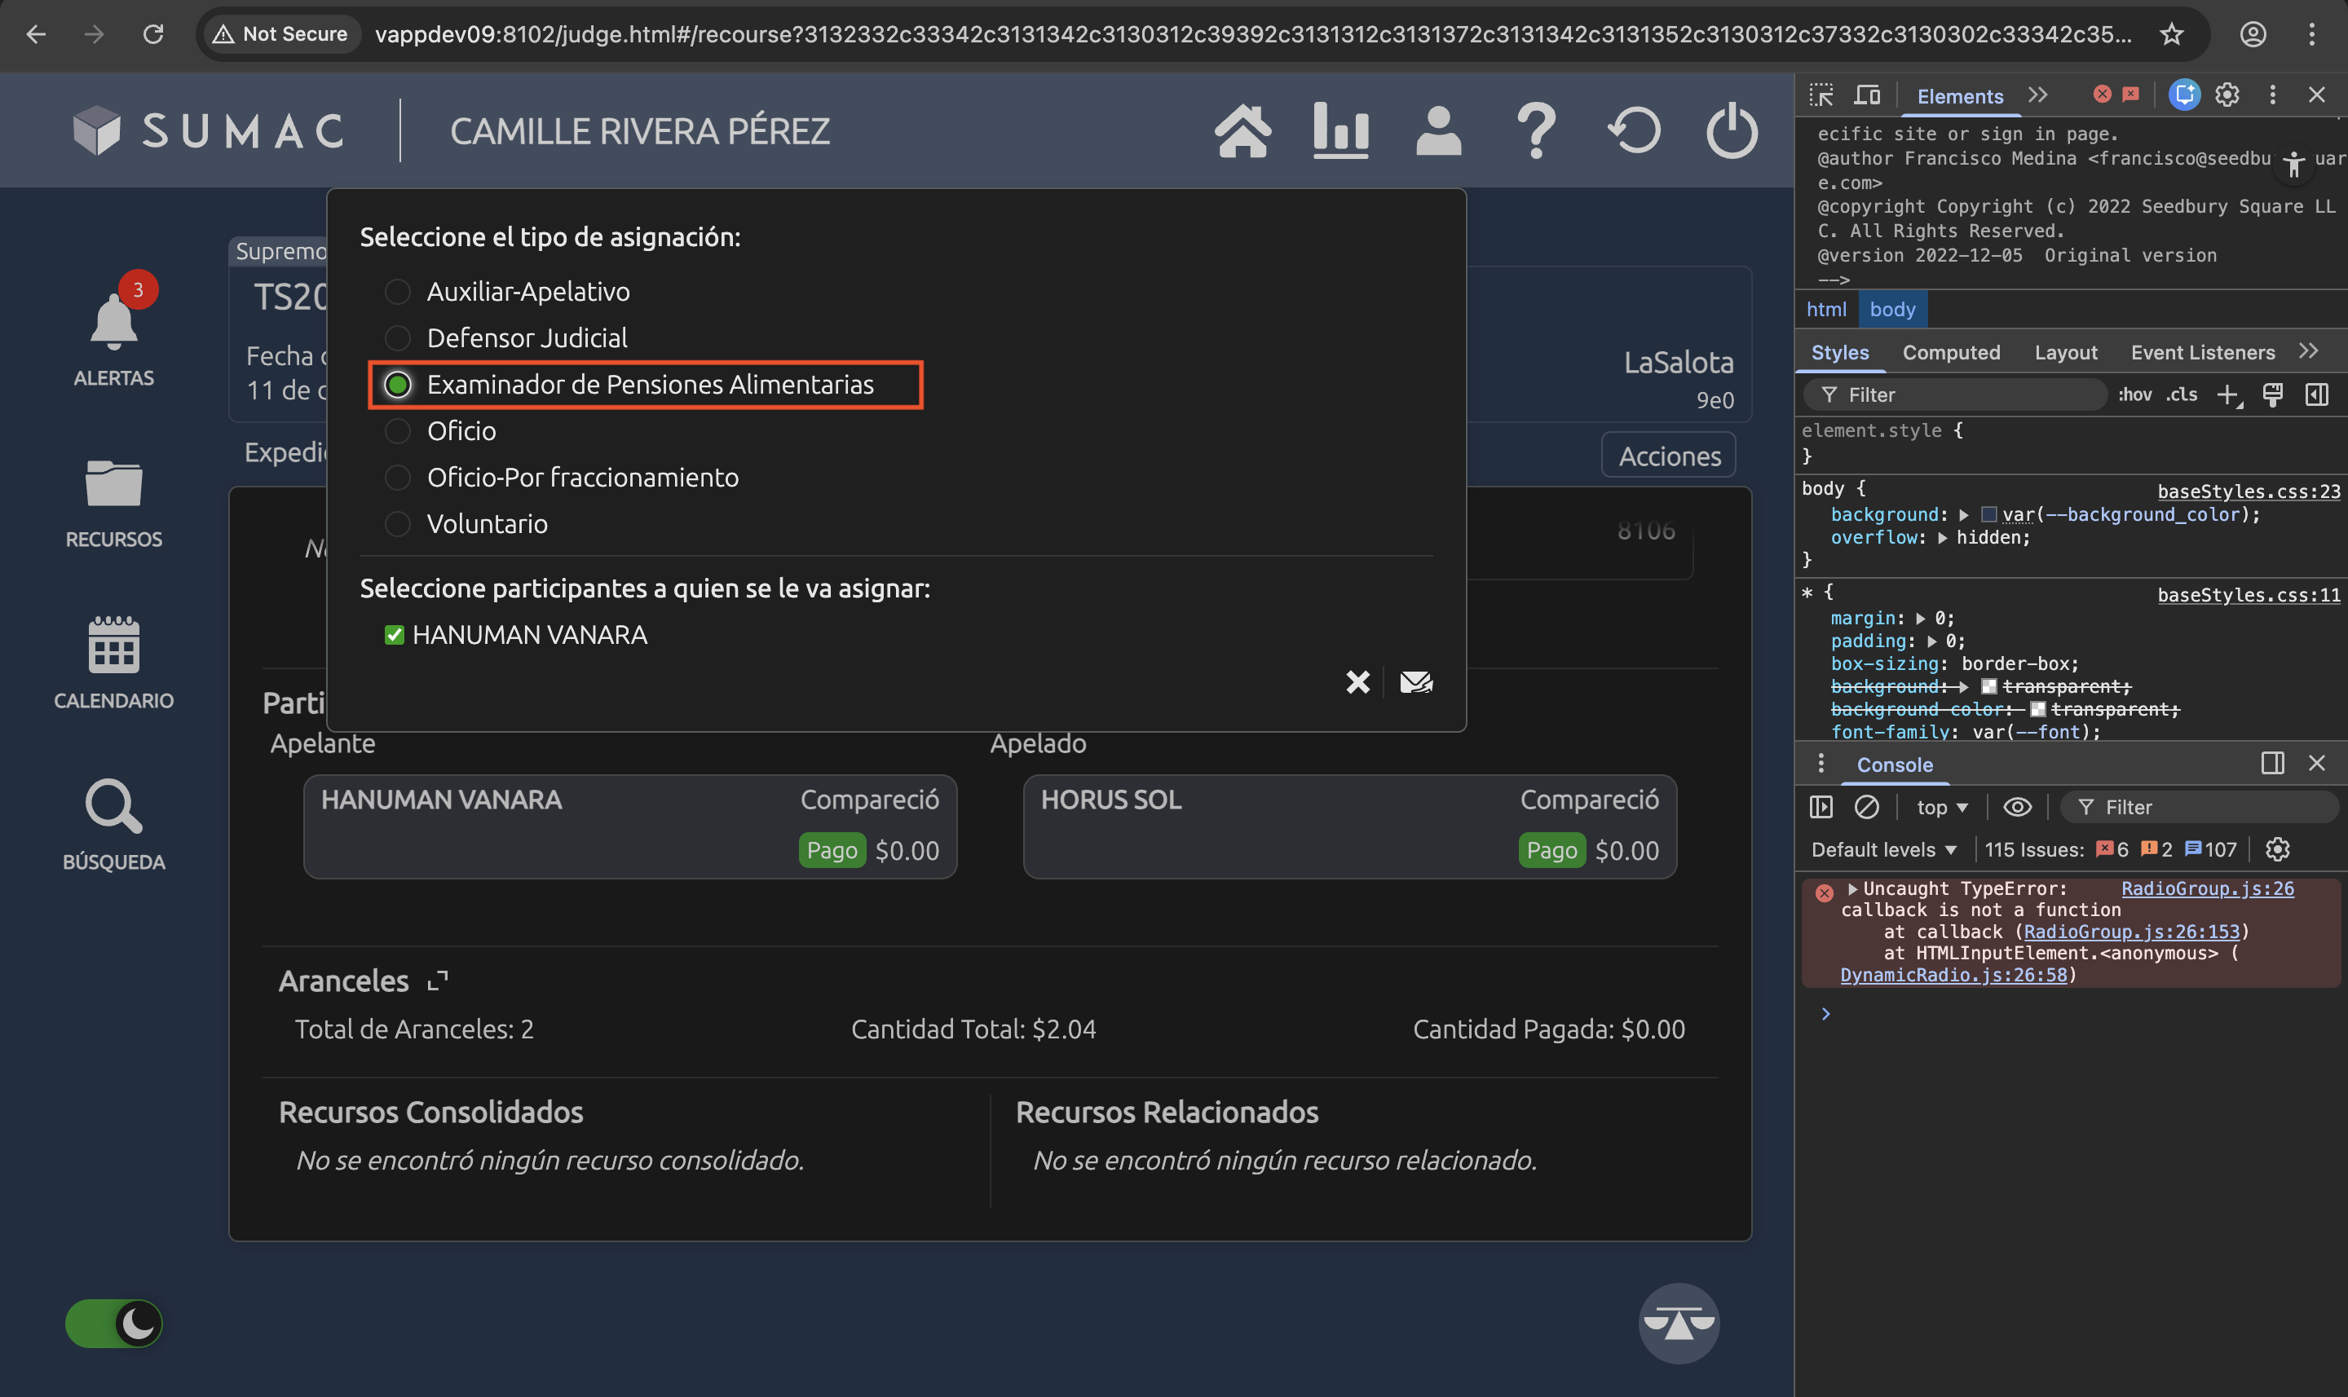Expand the Aranceles section
The width and height of the screenshot is (2348, 1397).
click(437, 981)
